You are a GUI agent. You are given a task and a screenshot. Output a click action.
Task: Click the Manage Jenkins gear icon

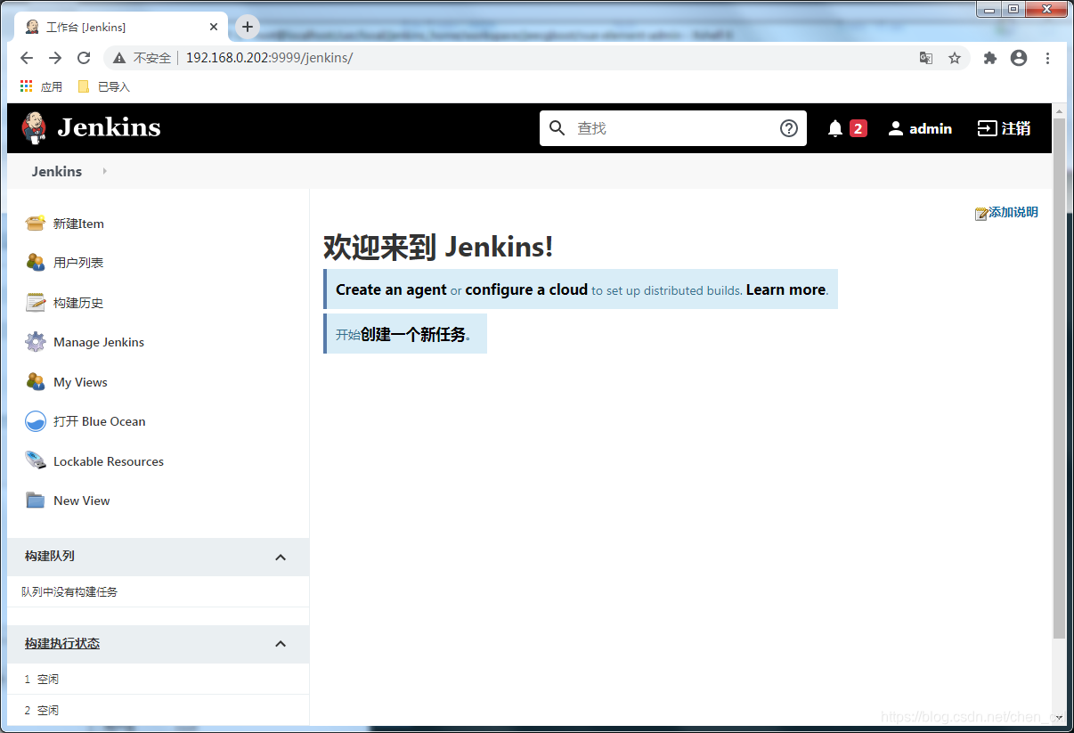[x=36, y=342]
